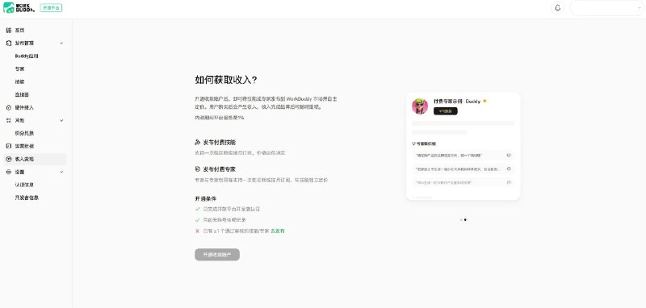Click the second green check in 开通条件
This screenshot has width=646, height=308.
197,220
